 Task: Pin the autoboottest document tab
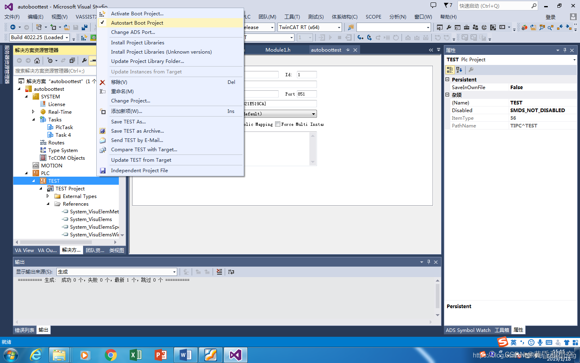pyautogui.click(x=348, y=50)
